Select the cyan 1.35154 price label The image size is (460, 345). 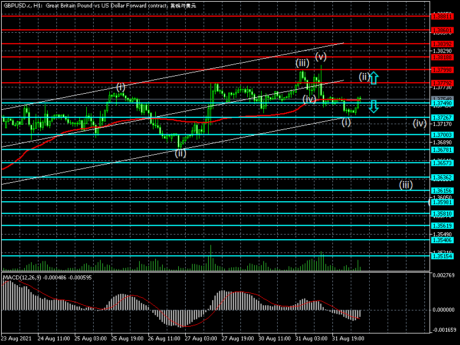(x=442, y=256)
